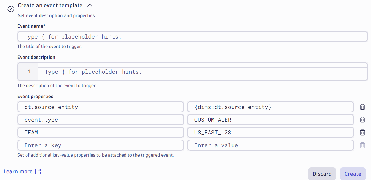Open the Learn more link
This screenshot has width=371, height=180.
[18, 171]
